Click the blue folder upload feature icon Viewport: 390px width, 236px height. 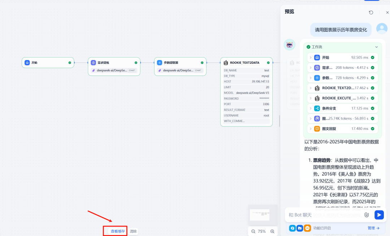coord(300,228)
